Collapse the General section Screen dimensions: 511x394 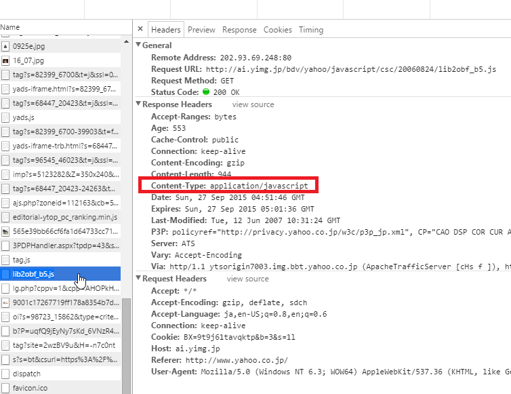[138, 45]
